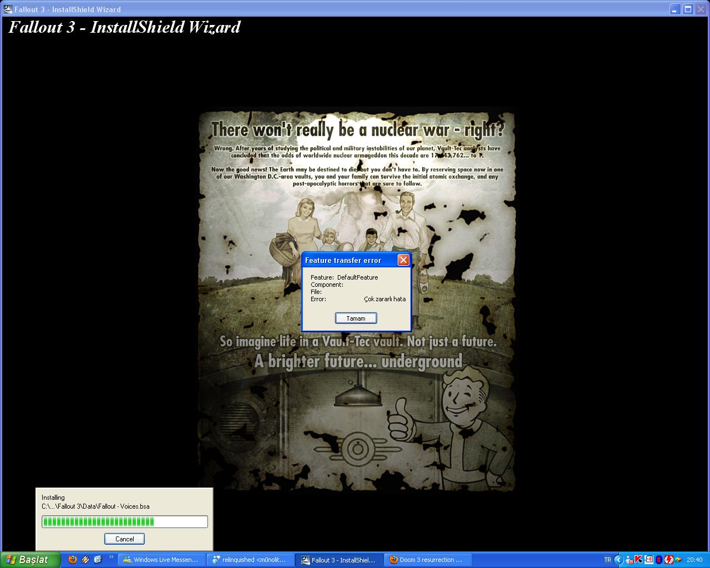Viewport: 710px width, 568px height.
Task: Cancel the Fallout 3 installation
Action: [x=124, y=539]
